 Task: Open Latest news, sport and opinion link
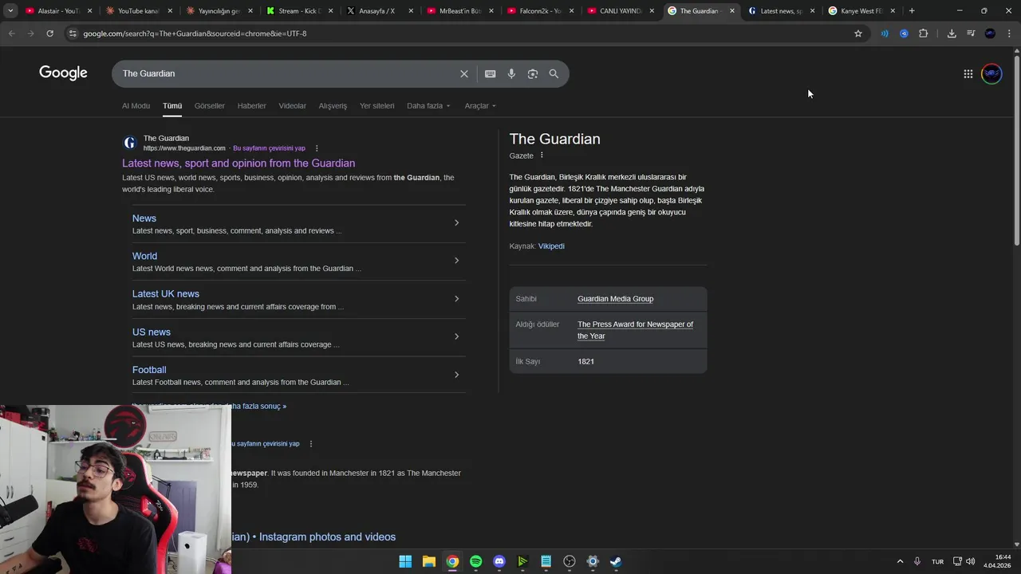[x=238, y=163]
